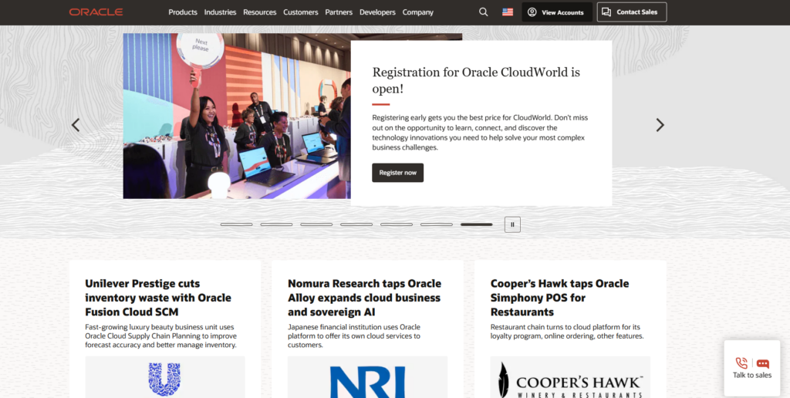790x398 pixels.
Task: Select the first carousel slide indicator
Action: coord(236,224)
